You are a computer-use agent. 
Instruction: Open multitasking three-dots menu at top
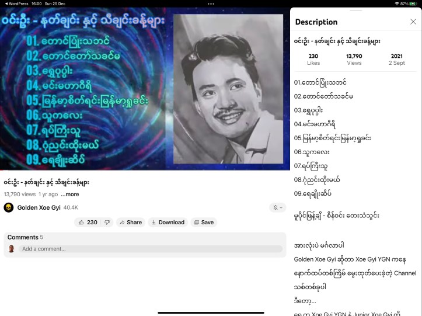click(x=211, y=4)
